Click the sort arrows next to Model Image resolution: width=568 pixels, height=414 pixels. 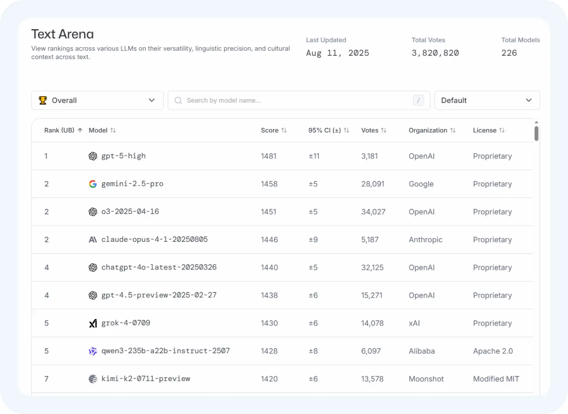point(113,130)
